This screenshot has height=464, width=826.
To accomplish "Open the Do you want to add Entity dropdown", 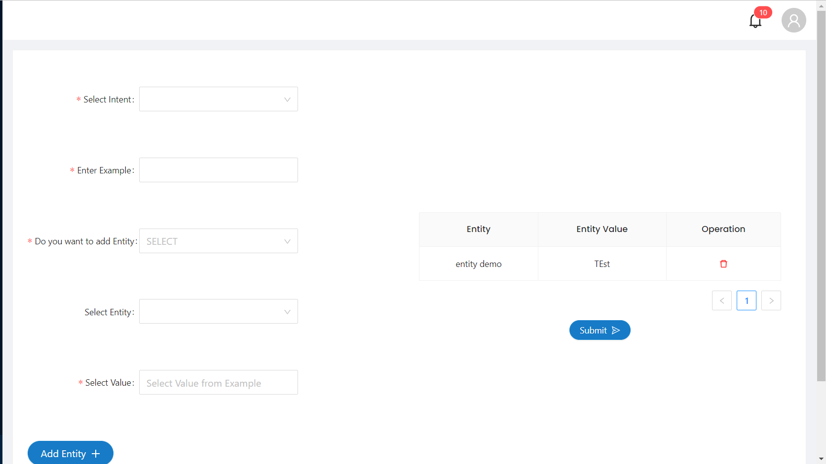I will pos(219,241).
